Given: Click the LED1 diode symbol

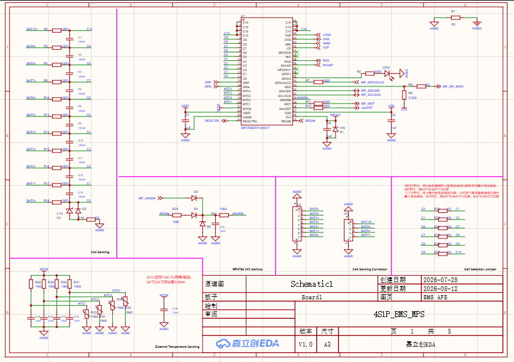Looking at the screenshot, I should tap(388, 73).
